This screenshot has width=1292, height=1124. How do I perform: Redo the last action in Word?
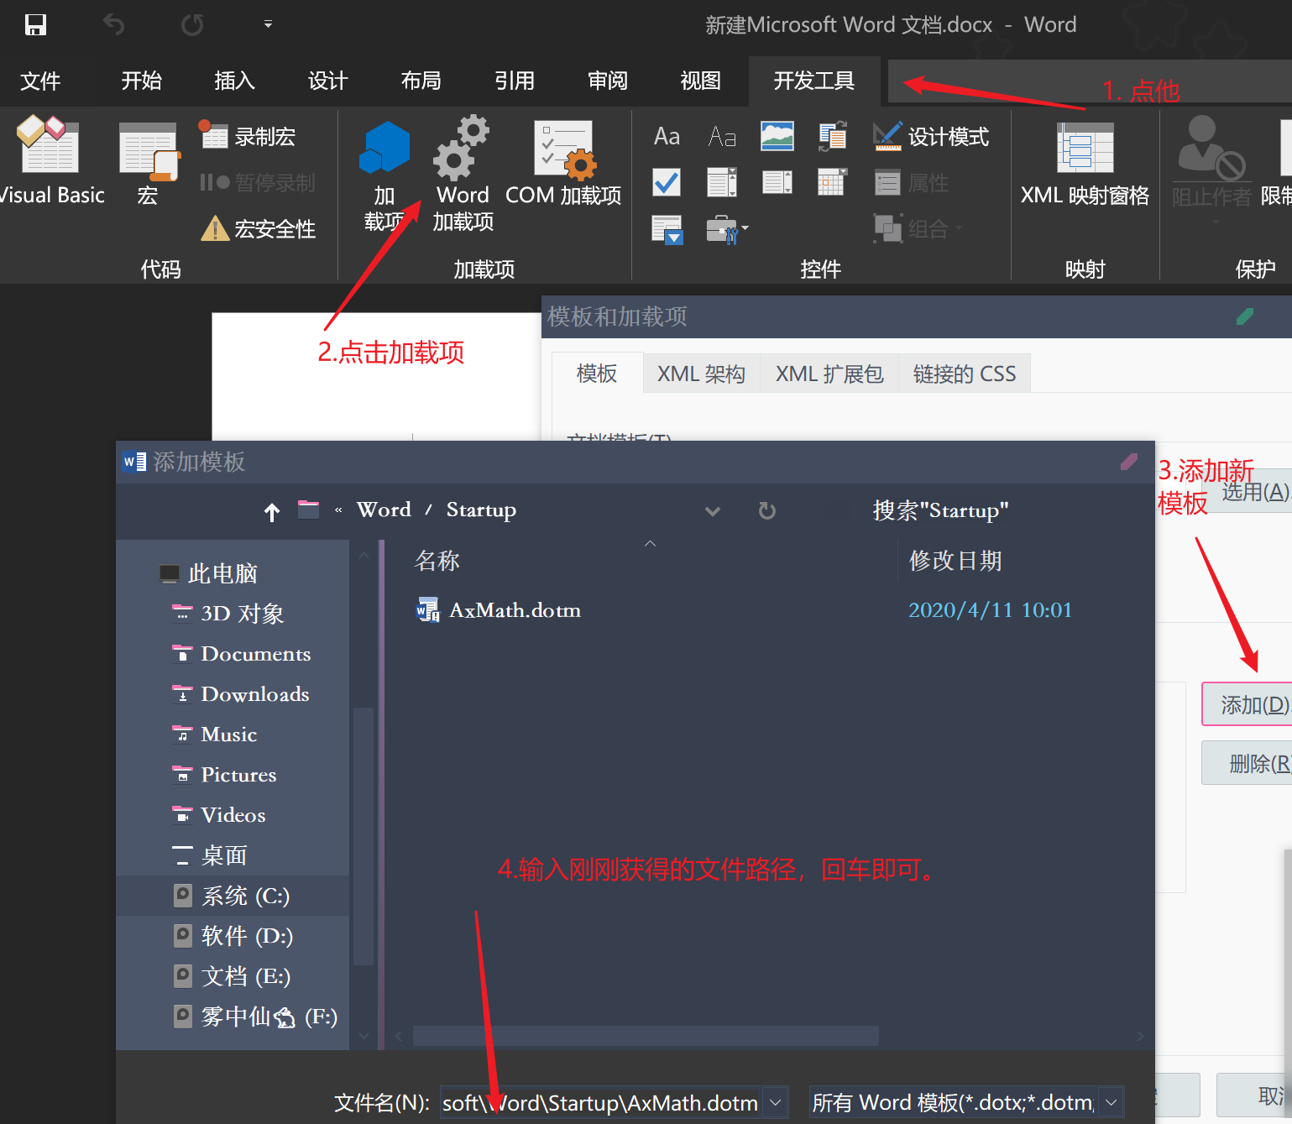(192, 24)
